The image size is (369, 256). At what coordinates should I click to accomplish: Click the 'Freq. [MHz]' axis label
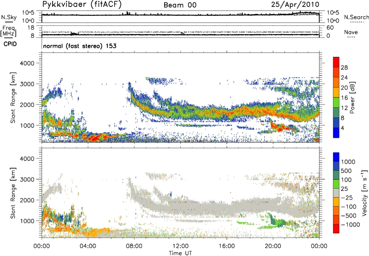8,31
